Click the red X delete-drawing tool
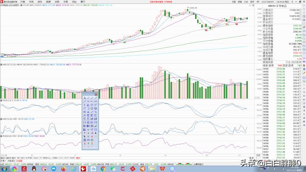 92,136
